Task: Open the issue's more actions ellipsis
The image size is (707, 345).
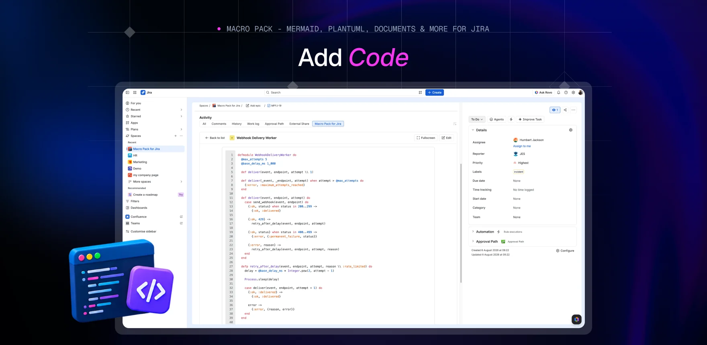Action: tap(573, 110)
